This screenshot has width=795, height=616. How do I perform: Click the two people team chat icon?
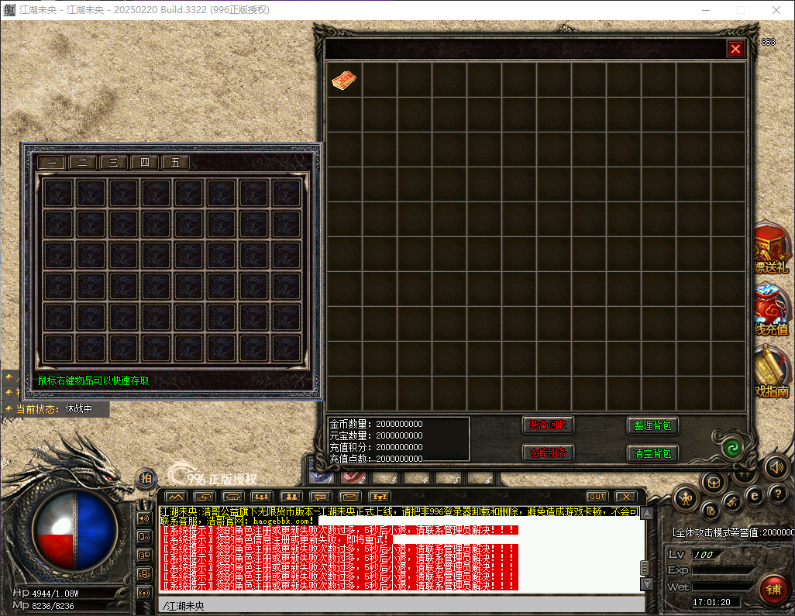click(x=291, y=497)
